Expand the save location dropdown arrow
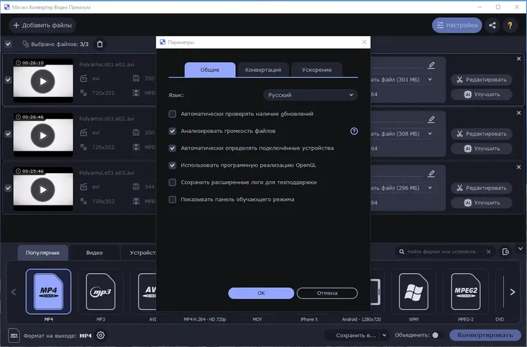The width and height of the screenshot is (527, 347). [384, 335]
